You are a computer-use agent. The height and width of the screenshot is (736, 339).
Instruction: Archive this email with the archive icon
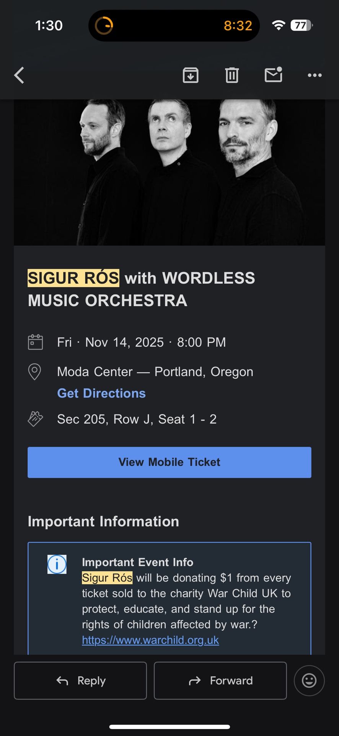click(191, 75)
